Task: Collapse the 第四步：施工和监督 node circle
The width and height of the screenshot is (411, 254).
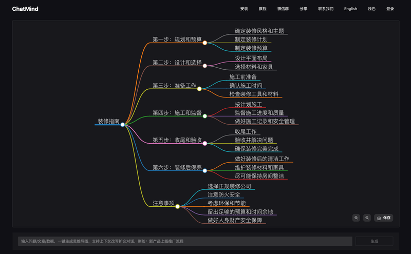Action: [205, 116]
